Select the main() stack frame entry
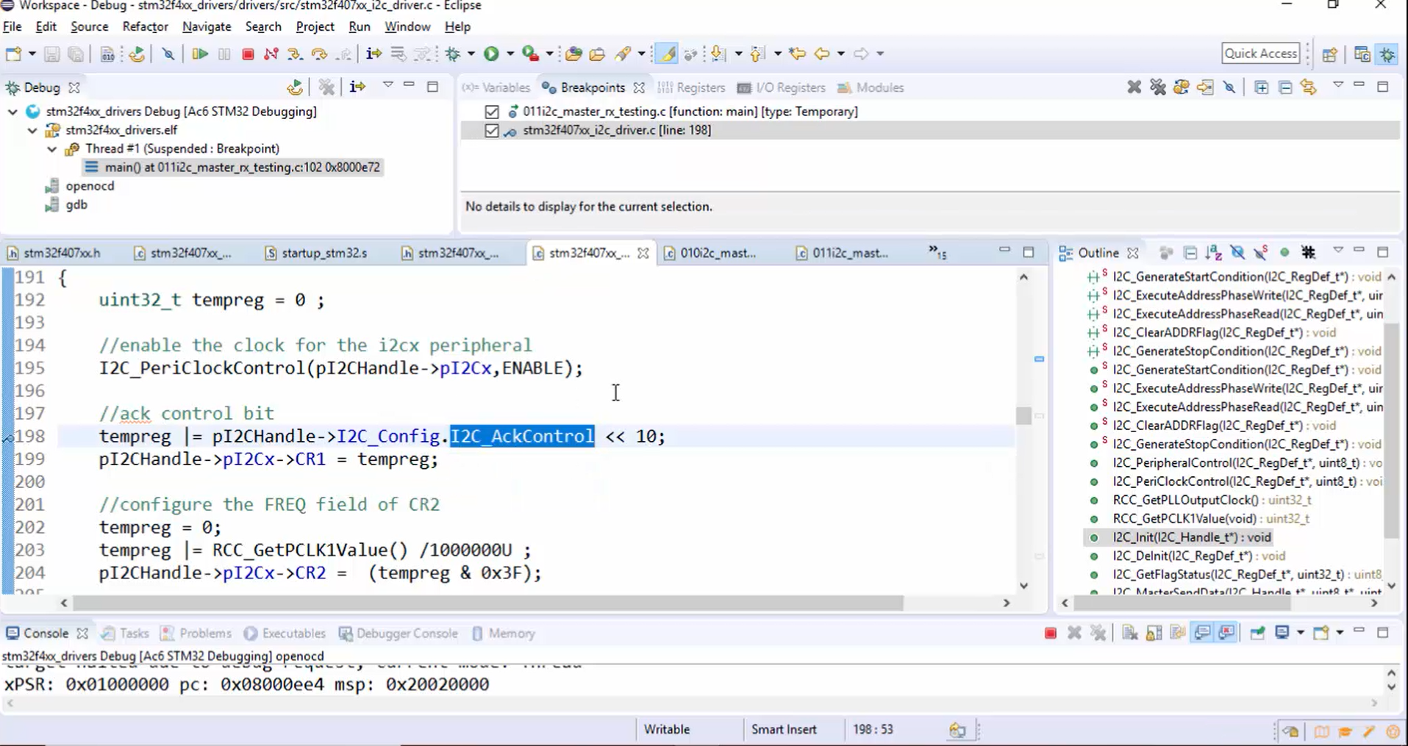 [x=233, y=168]
